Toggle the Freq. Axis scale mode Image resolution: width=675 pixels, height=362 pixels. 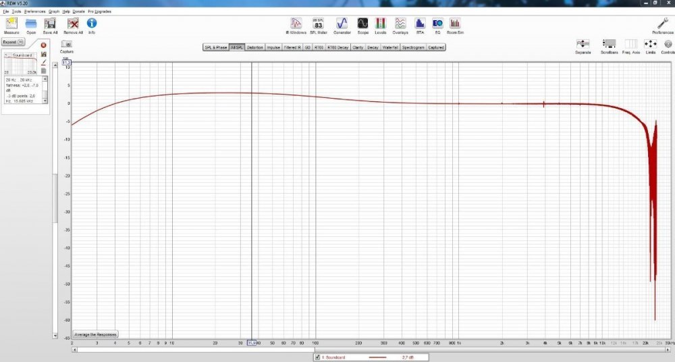click(x=631, y=45)
